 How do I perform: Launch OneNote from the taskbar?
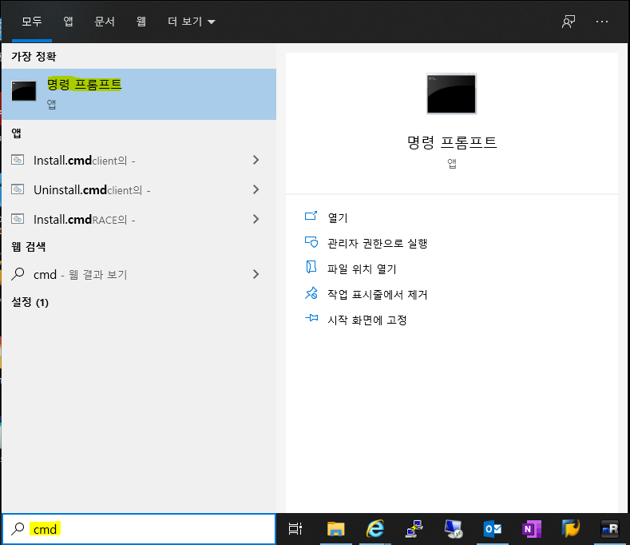click(x=532, y=529)
